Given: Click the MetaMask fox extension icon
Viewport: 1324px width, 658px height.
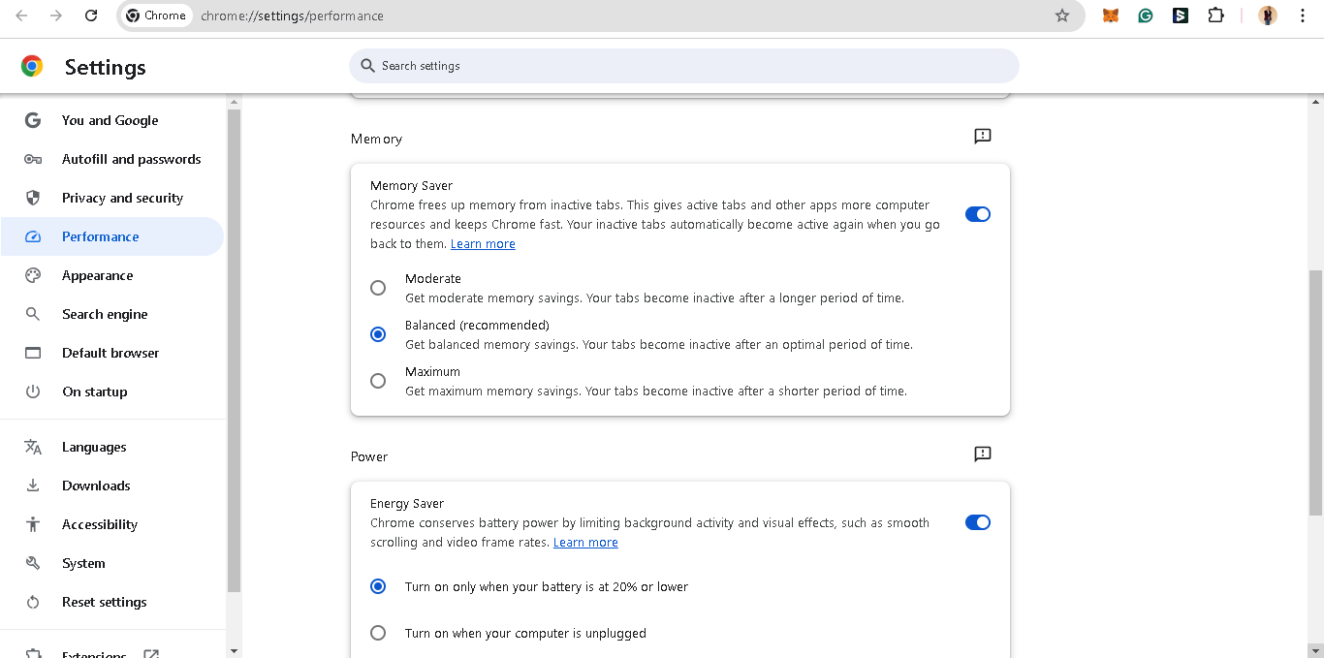Looking at the screenshot, I should point(1111,16).
